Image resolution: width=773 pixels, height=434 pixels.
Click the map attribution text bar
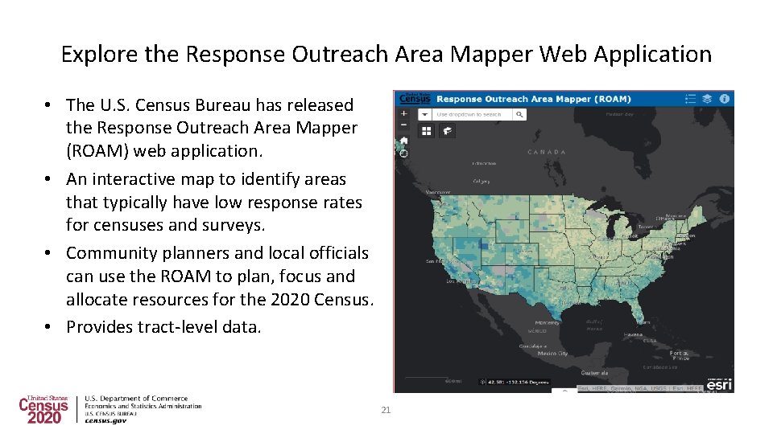point(640,388)
